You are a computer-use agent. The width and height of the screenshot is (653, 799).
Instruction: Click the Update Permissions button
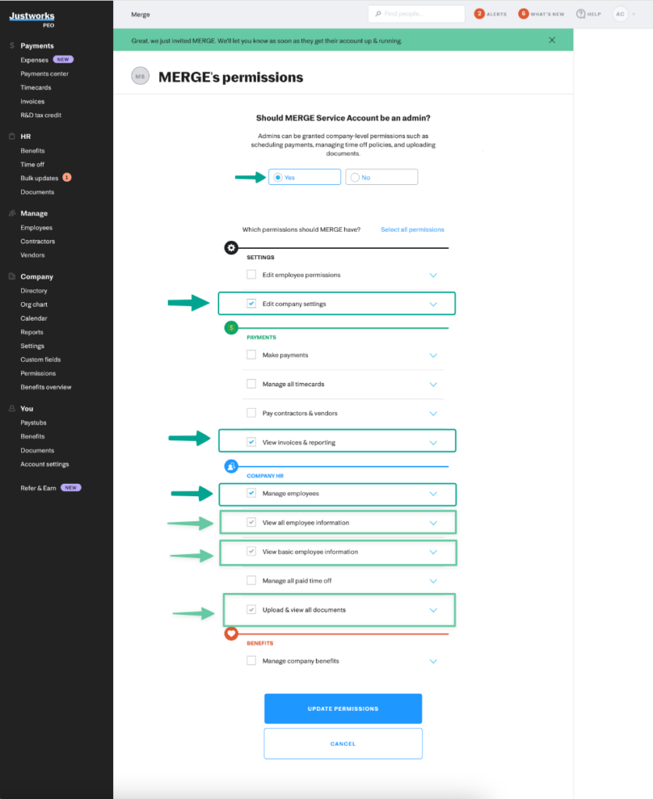(x=342, y=708)
